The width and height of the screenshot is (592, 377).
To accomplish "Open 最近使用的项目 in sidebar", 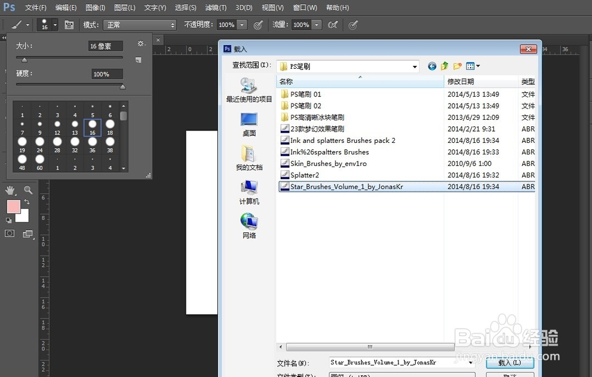I will (249, 90).
